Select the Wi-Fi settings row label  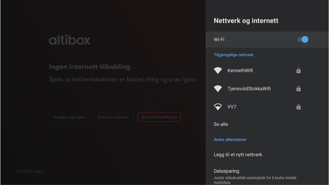click(219, 40)
